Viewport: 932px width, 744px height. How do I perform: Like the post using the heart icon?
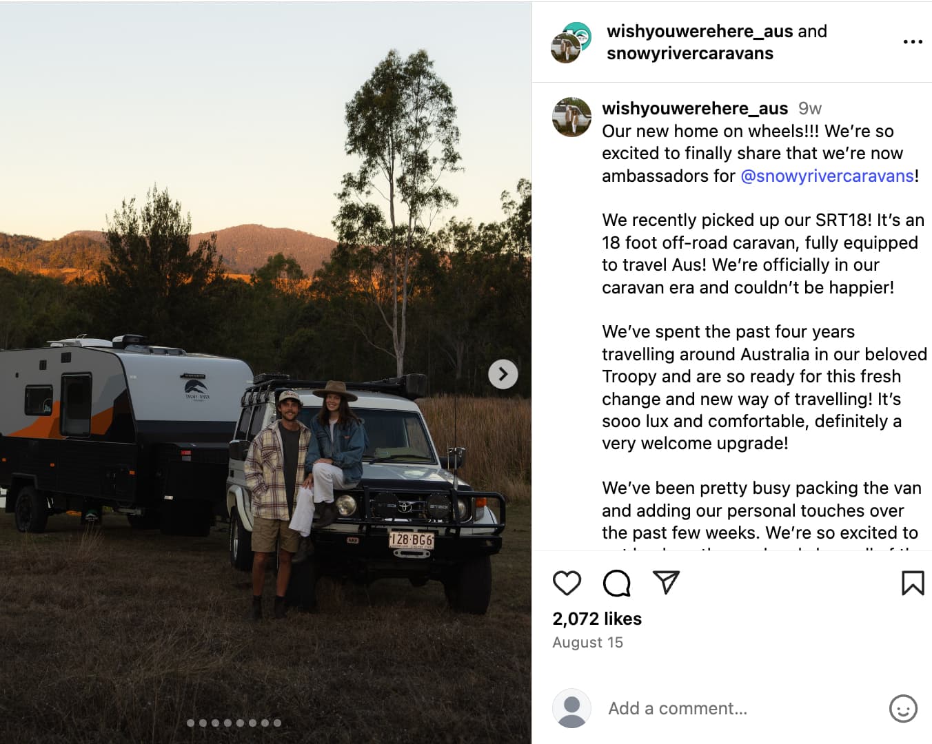[x=567, y=582]
